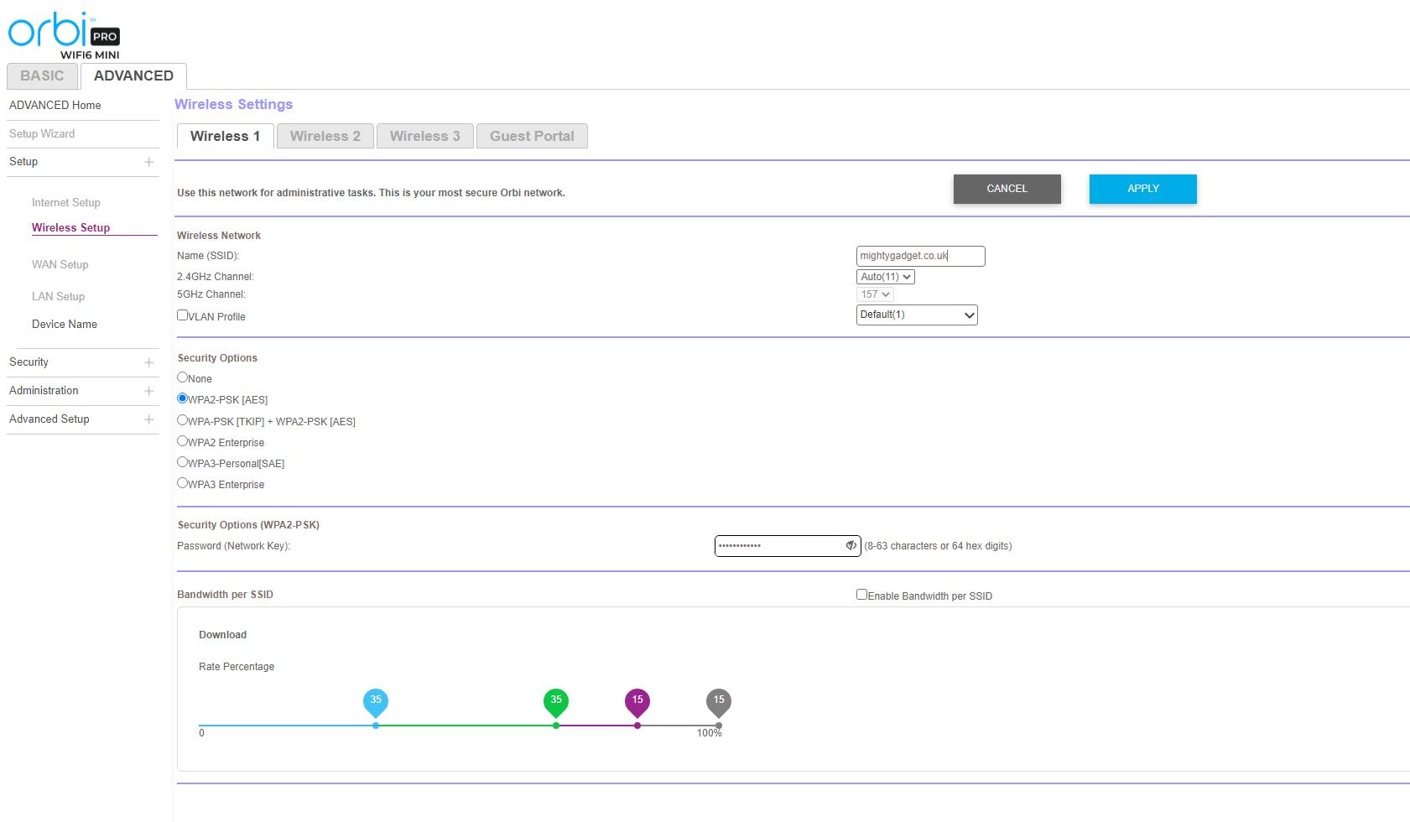Screen dimensions: 1410x822
Task: Expand the Setup section plus icon
Action: (148, 162)
